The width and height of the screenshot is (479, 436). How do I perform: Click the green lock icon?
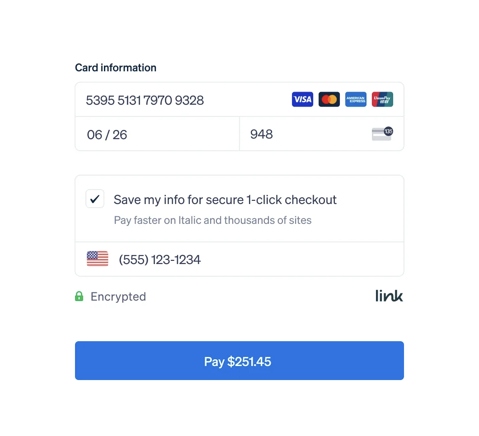[x=79, y=297]
